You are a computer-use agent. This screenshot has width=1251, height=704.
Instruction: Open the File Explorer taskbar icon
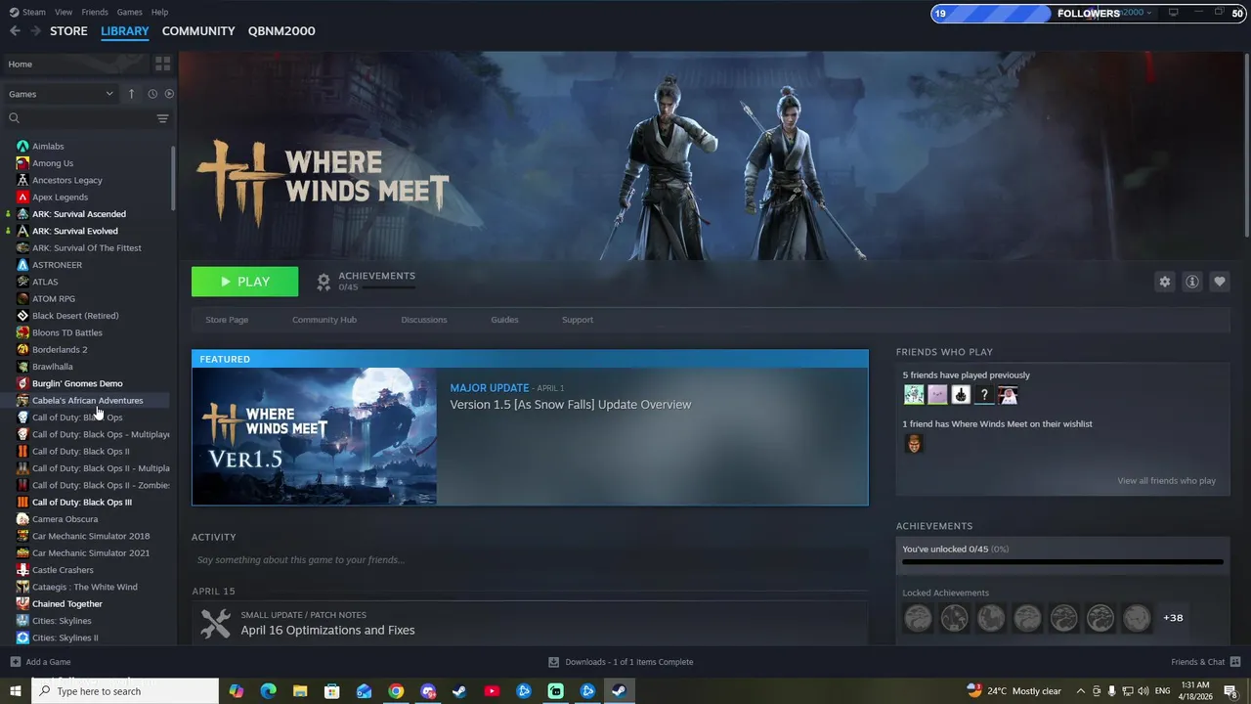[x=300, y=691]
